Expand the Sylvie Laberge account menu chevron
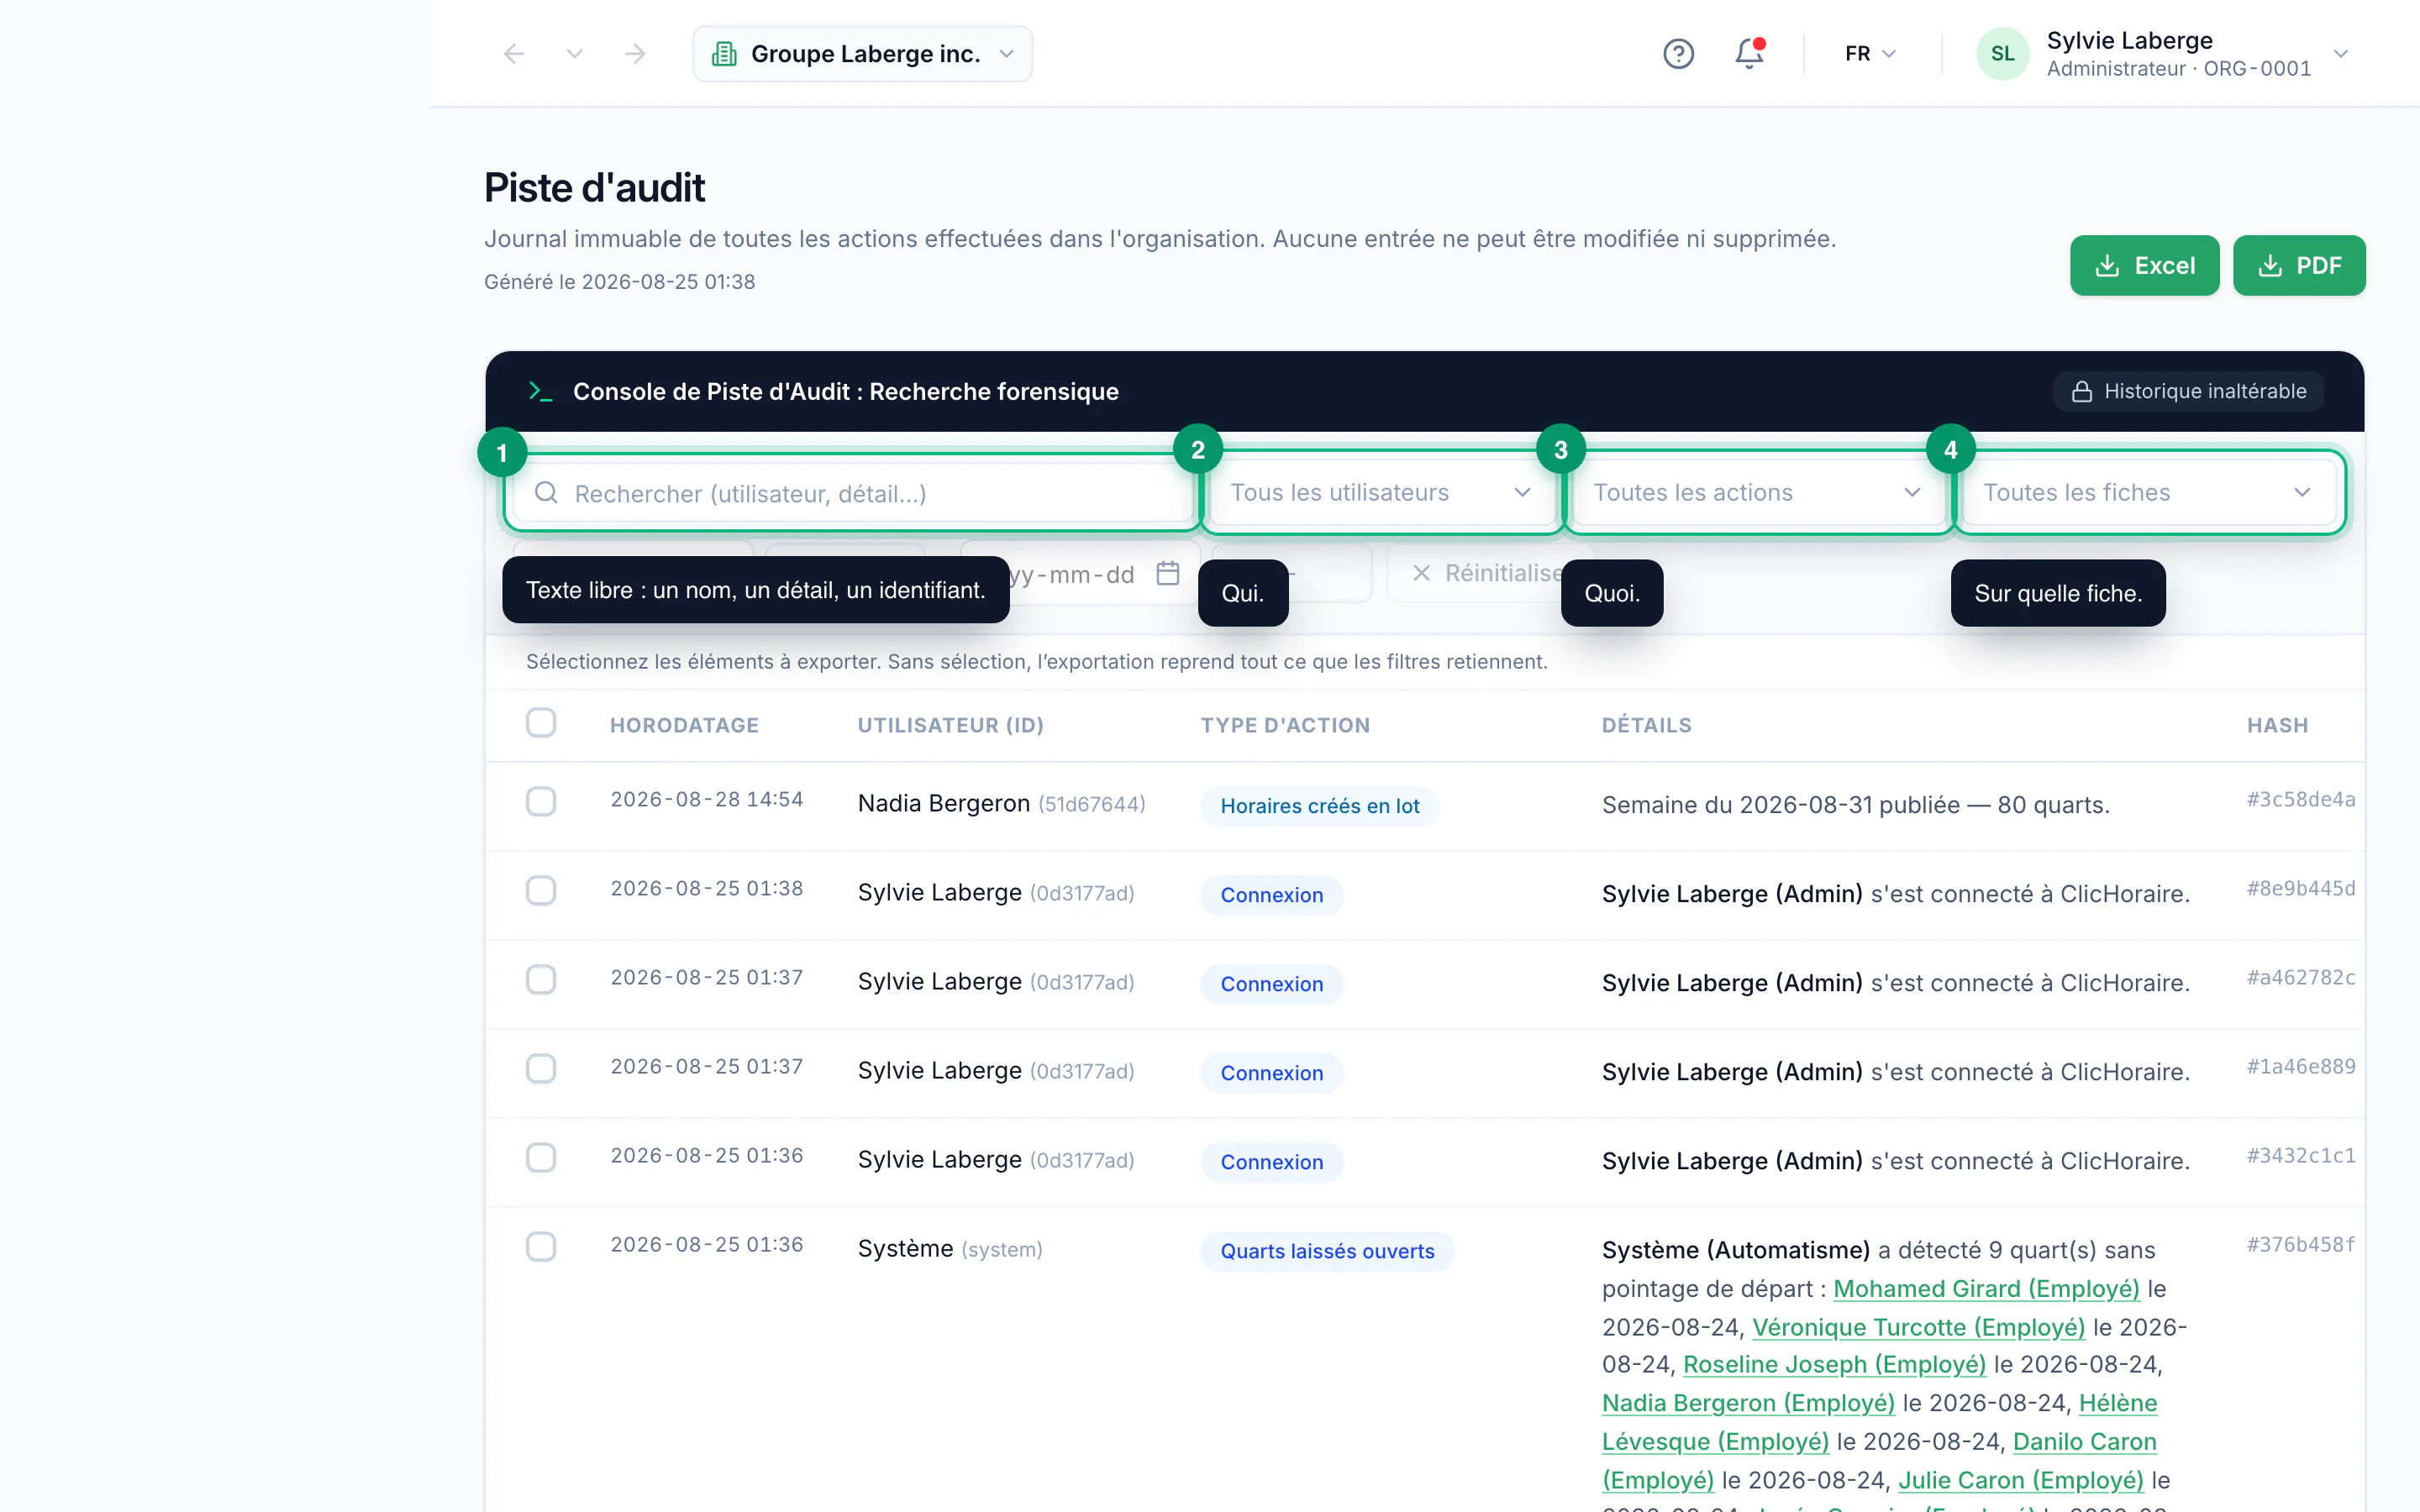The height and width of the screenshot is (1512, 2420). (2340, 54)
